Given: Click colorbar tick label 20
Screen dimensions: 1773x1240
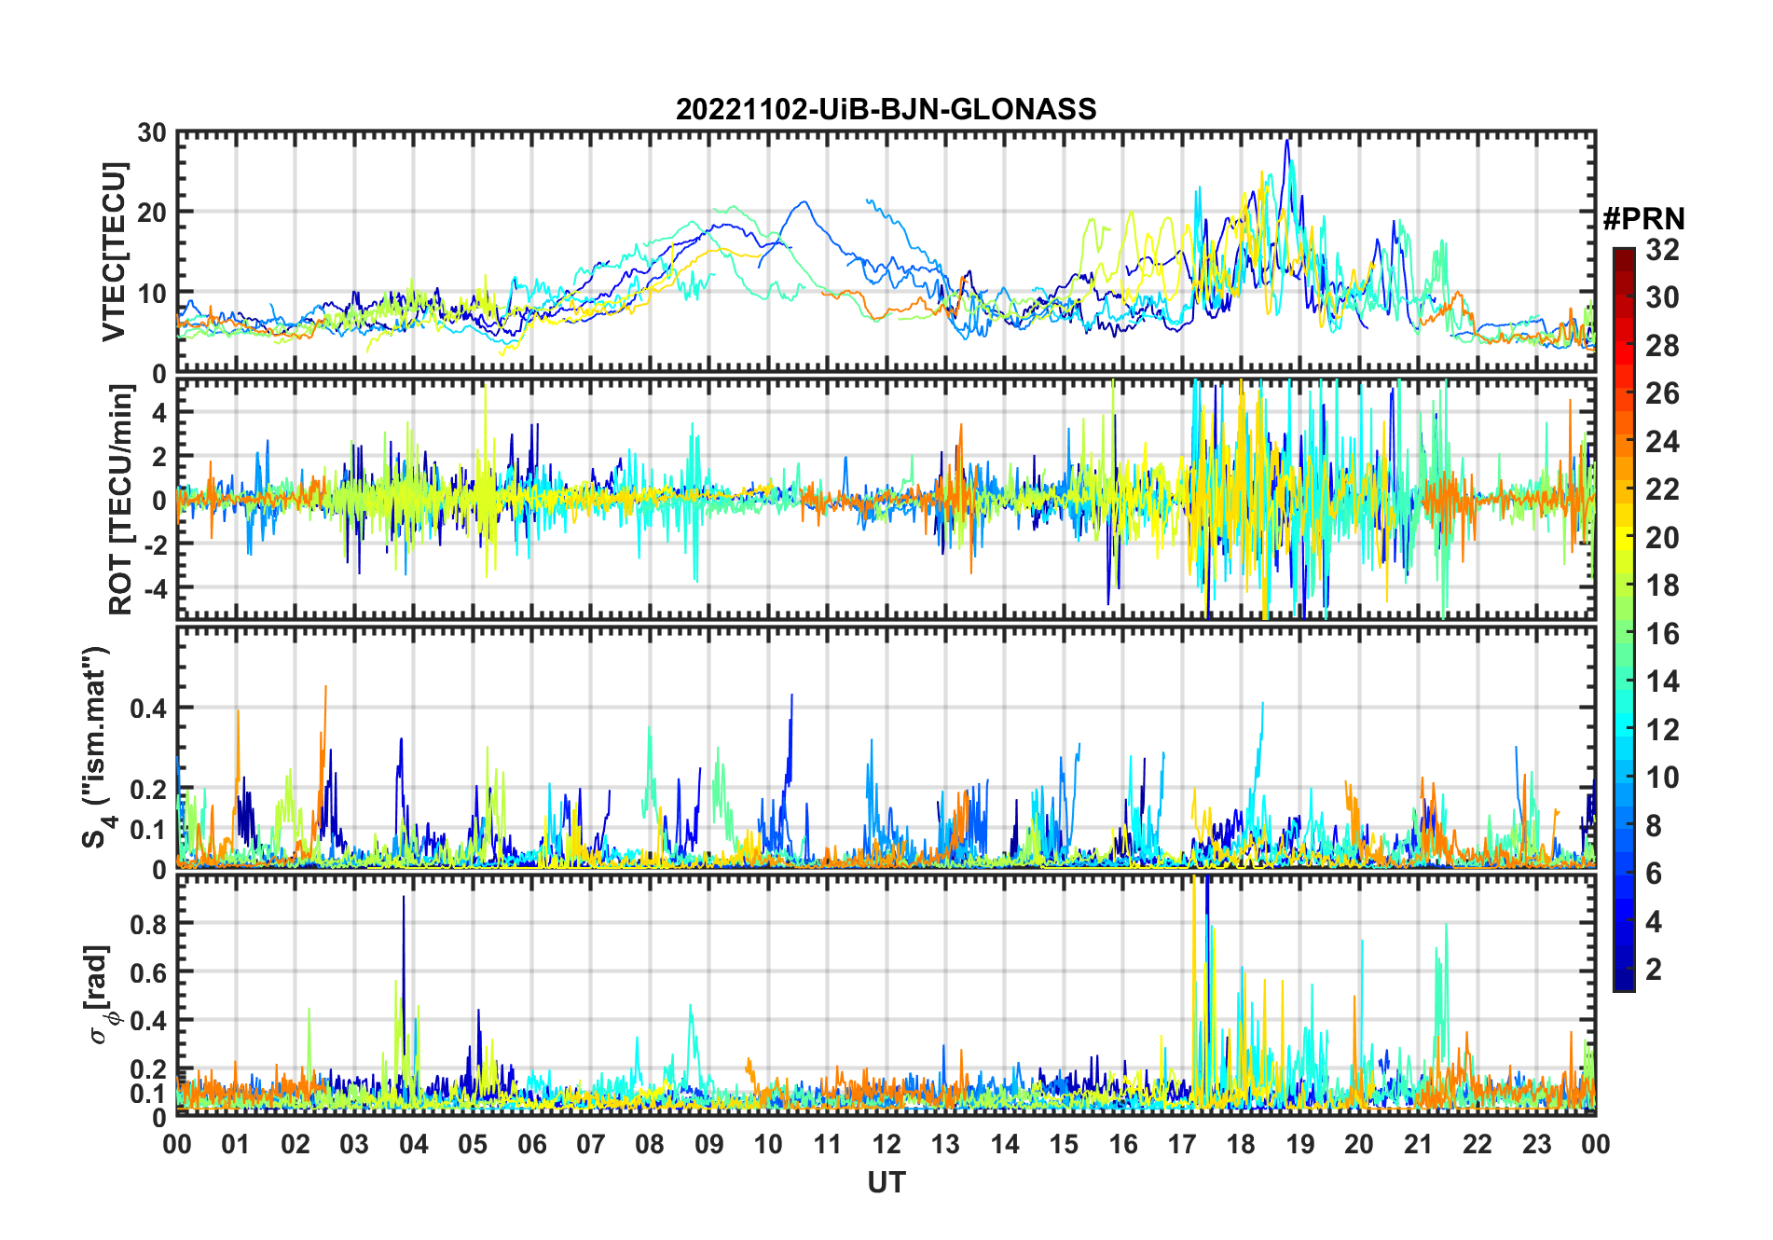Looking at the screenshot, I should 1662,538.
